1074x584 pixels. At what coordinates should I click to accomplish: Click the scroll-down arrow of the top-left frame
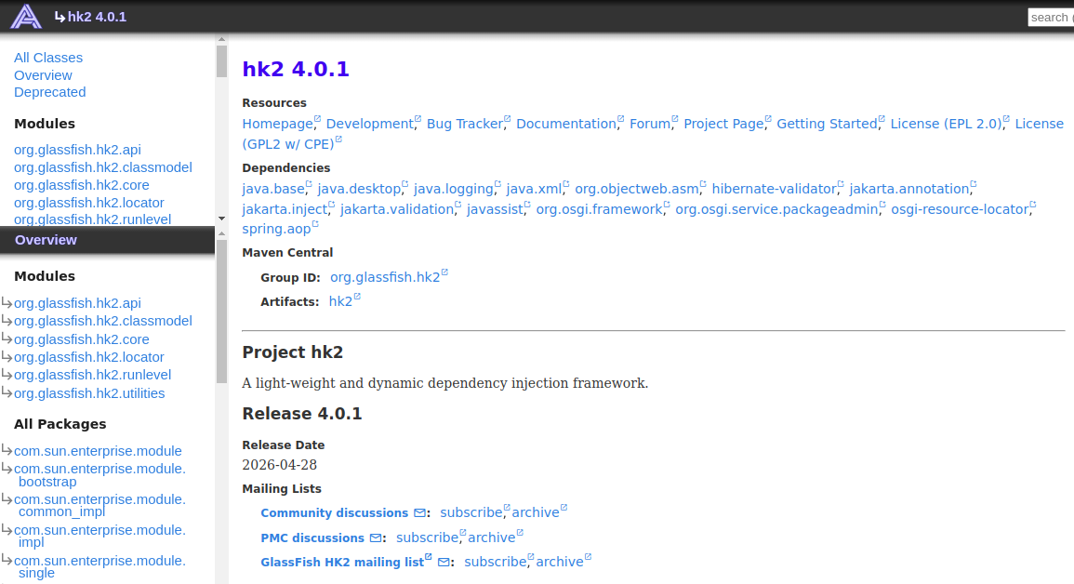pos(221,219)
